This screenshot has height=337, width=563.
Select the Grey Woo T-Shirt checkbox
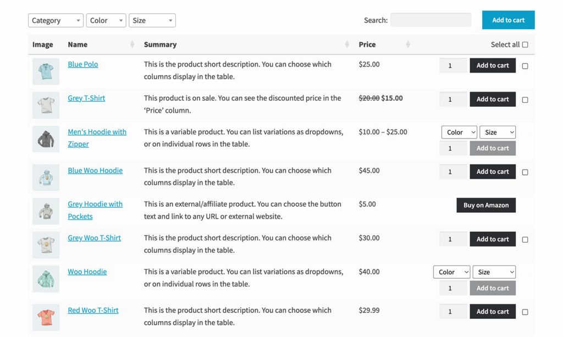[x=525, y=240]
